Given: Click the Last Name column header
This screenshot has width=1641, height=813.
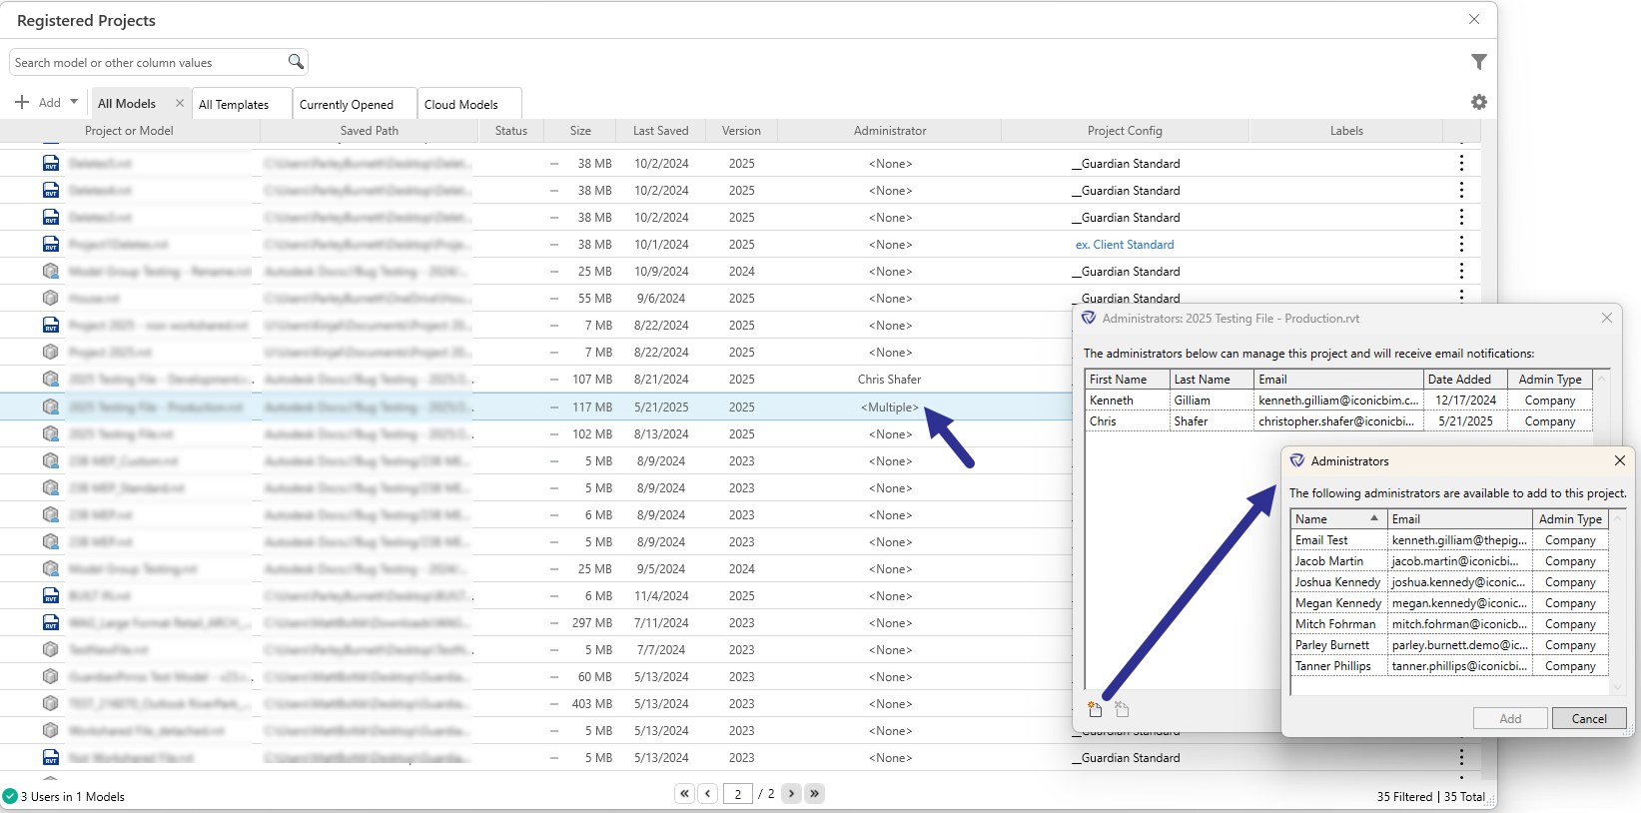Looking at the screenshot, I should [x=1212, y=380].
